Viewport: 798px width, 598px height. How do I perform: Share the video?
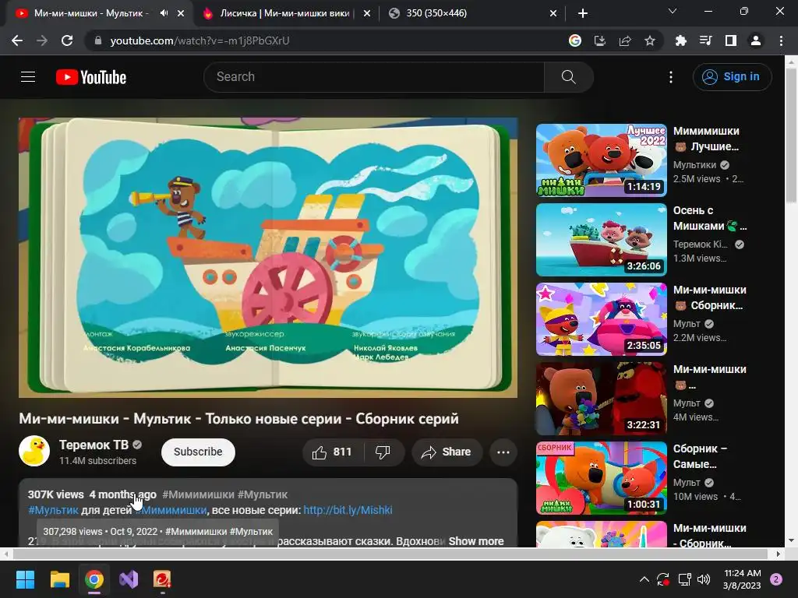447,452
